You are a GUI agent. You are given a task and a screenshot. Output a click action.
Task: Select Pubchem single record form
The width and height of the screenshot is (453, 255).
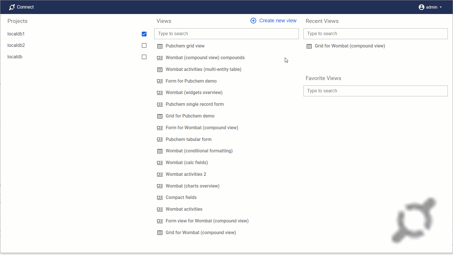pos(194,104)
